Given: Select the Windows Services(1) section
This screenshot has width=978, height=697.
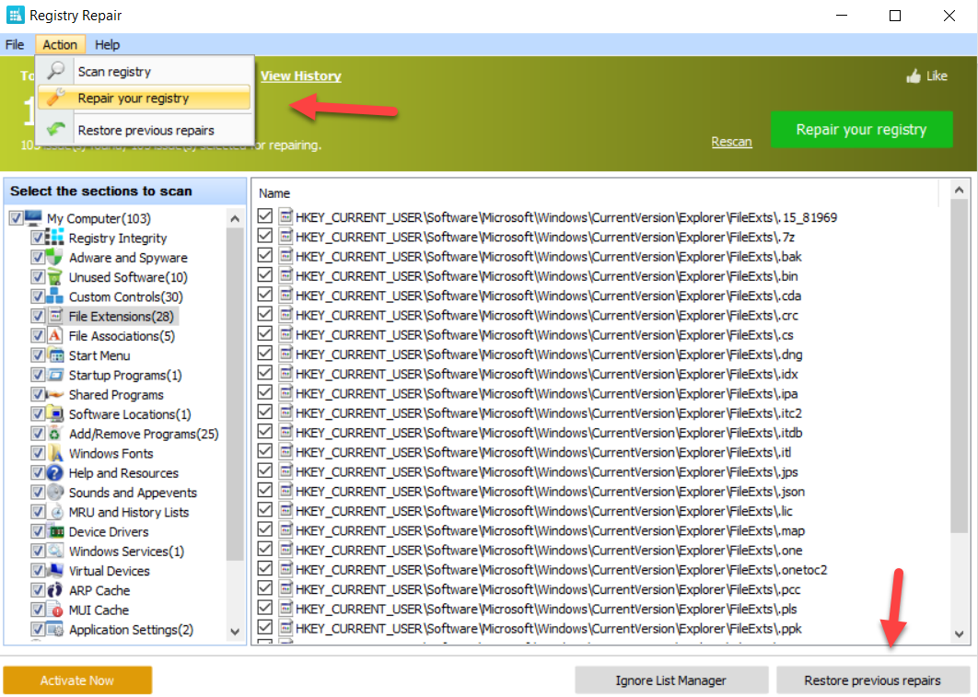Looking at the screenshot, I should (126, 552).
